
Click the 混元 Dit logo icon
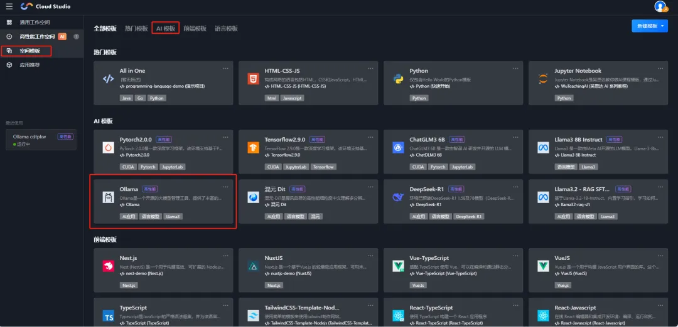(x=253, y=197)
